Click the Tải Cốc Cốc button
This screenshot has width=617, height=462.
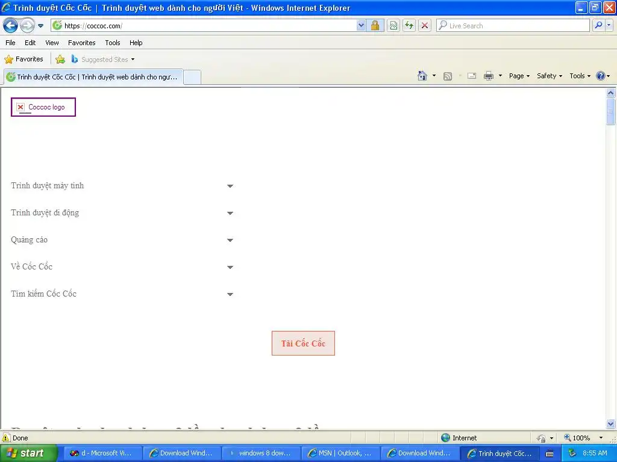(x=303, y=343)
